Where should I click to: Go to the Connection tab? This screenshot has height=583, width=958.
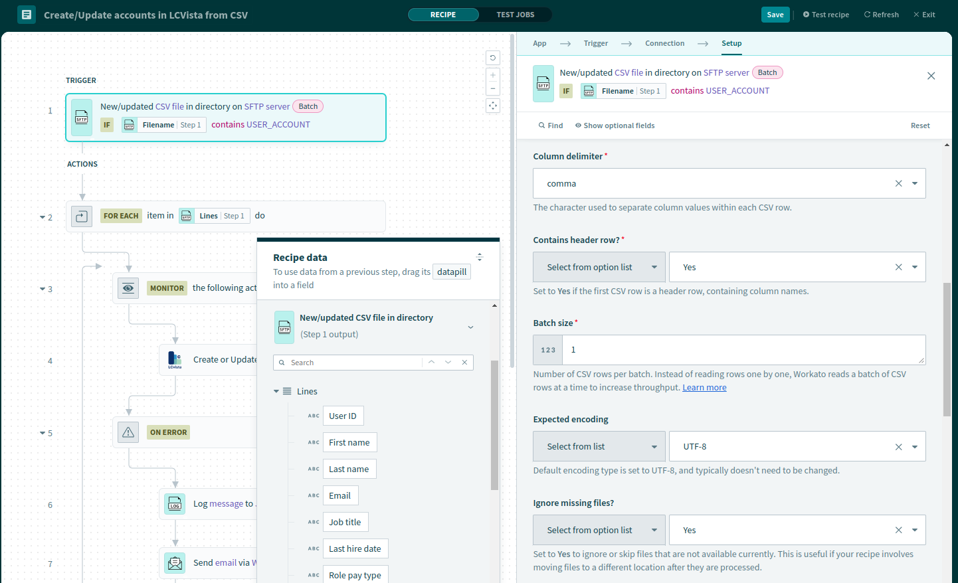664,43
